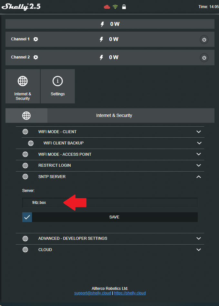Click the Channel 2 label

point(20,57)
